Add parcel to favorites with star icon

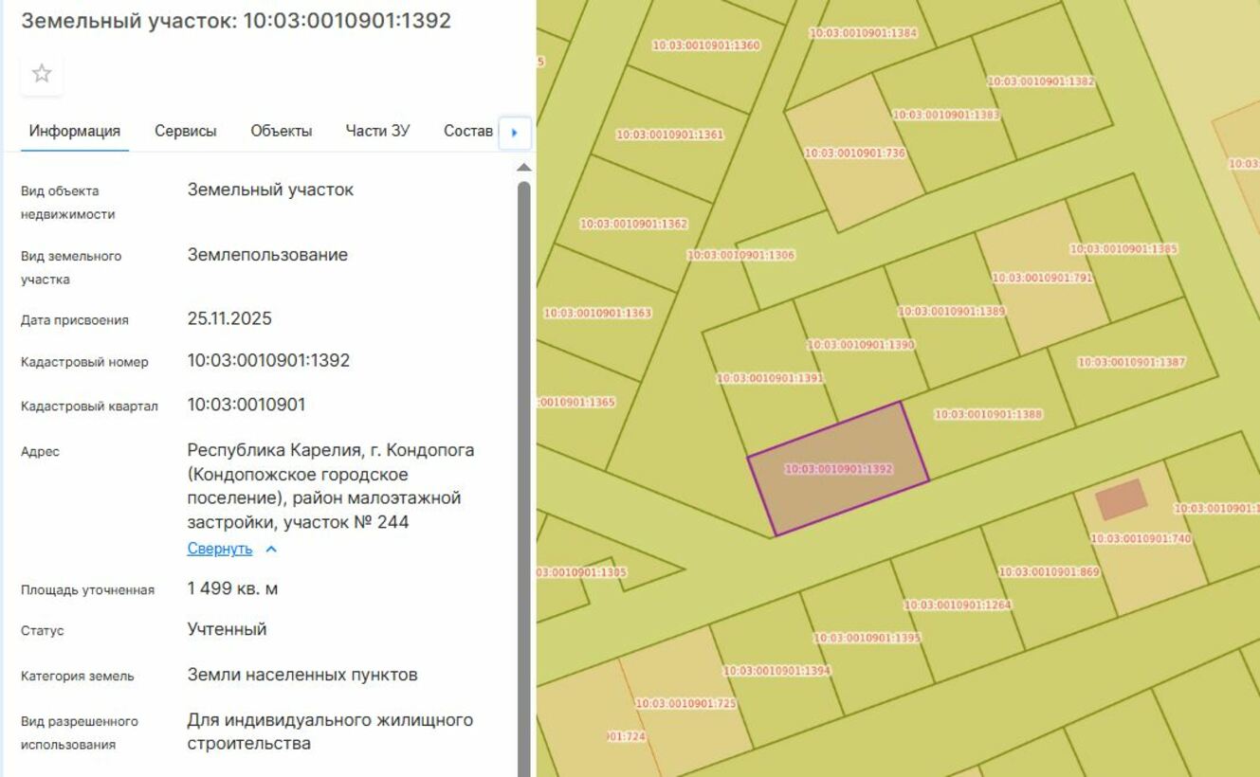coord(42,74)
